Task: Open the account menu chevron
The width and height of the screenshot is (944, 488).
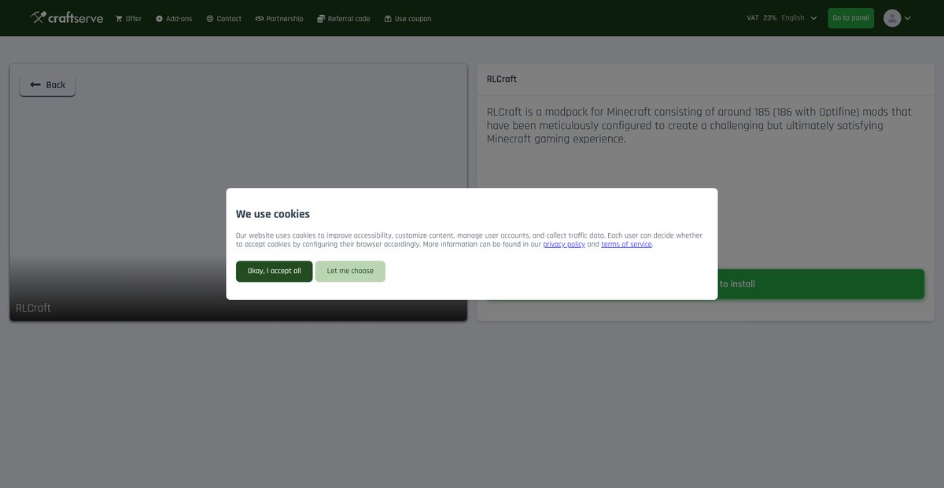Action: tap(908, 18)
